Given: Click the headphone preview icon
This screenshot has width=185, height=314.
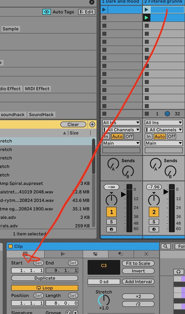Looking at the screenshot, I should pos(179,272).
